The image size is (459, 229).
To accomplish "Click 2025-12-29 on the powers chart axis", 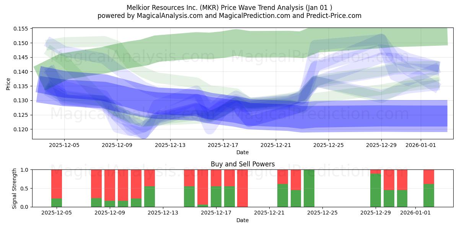I will point(376,213).
